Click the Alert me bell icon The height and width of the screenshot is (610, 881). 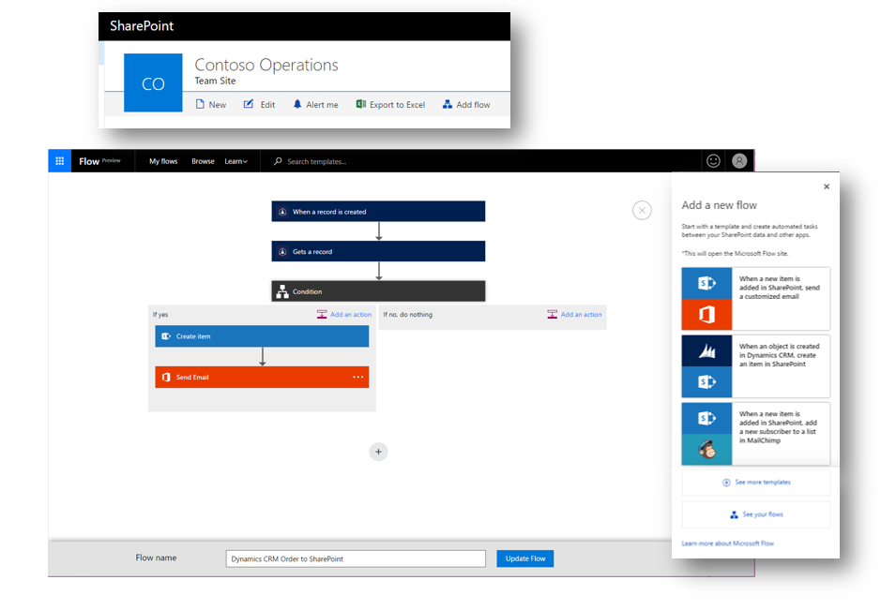pyautogui.click(x=298, y=104)
